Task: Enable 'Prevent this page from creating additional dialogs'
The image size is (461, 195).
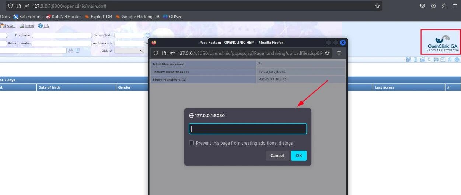Action: [x=191, y=143]
